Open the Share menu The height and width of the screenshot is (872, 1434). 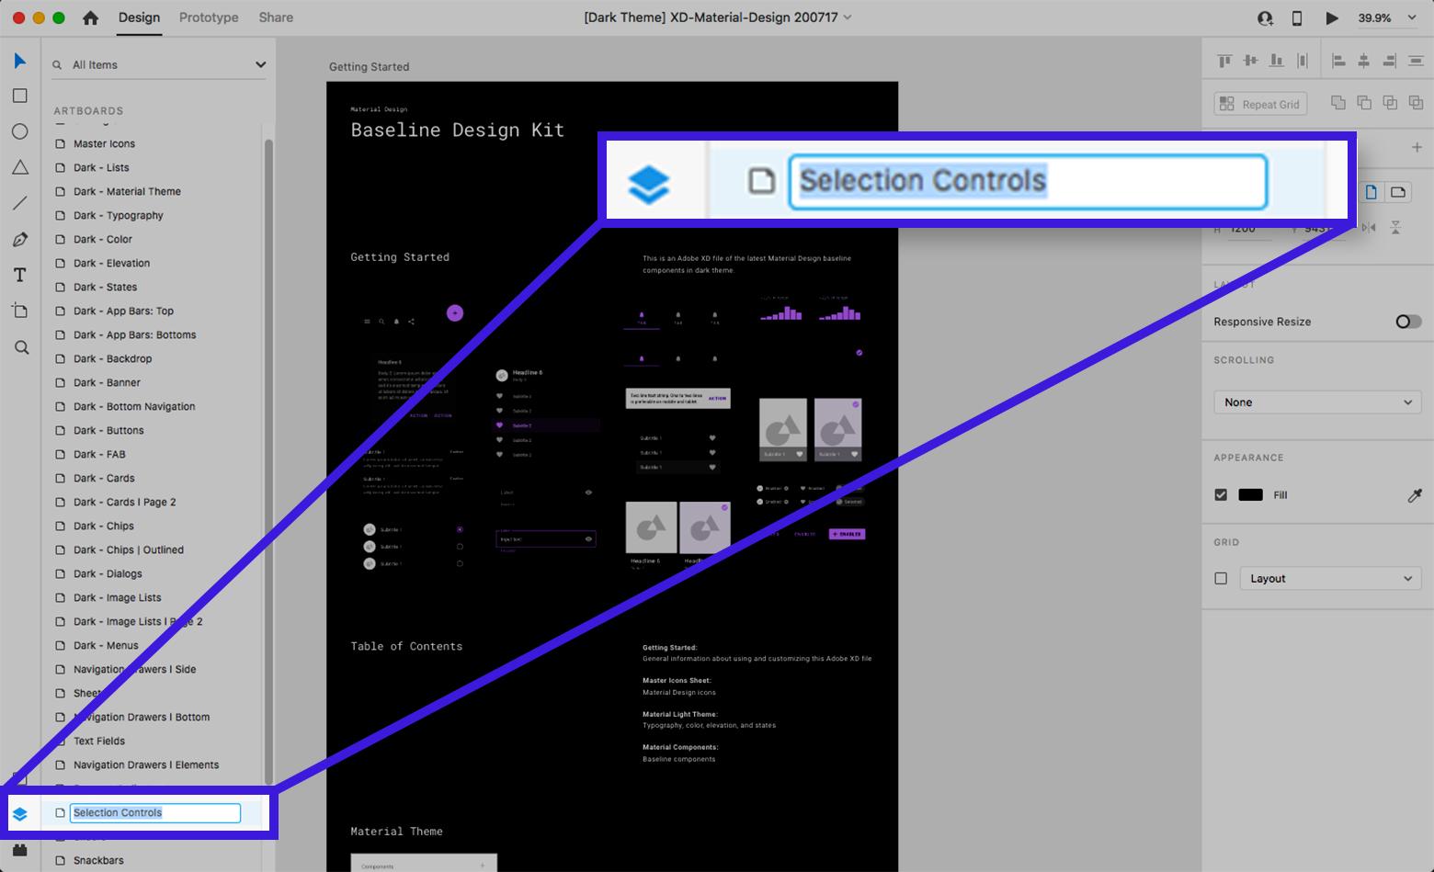tap(275, 17)
